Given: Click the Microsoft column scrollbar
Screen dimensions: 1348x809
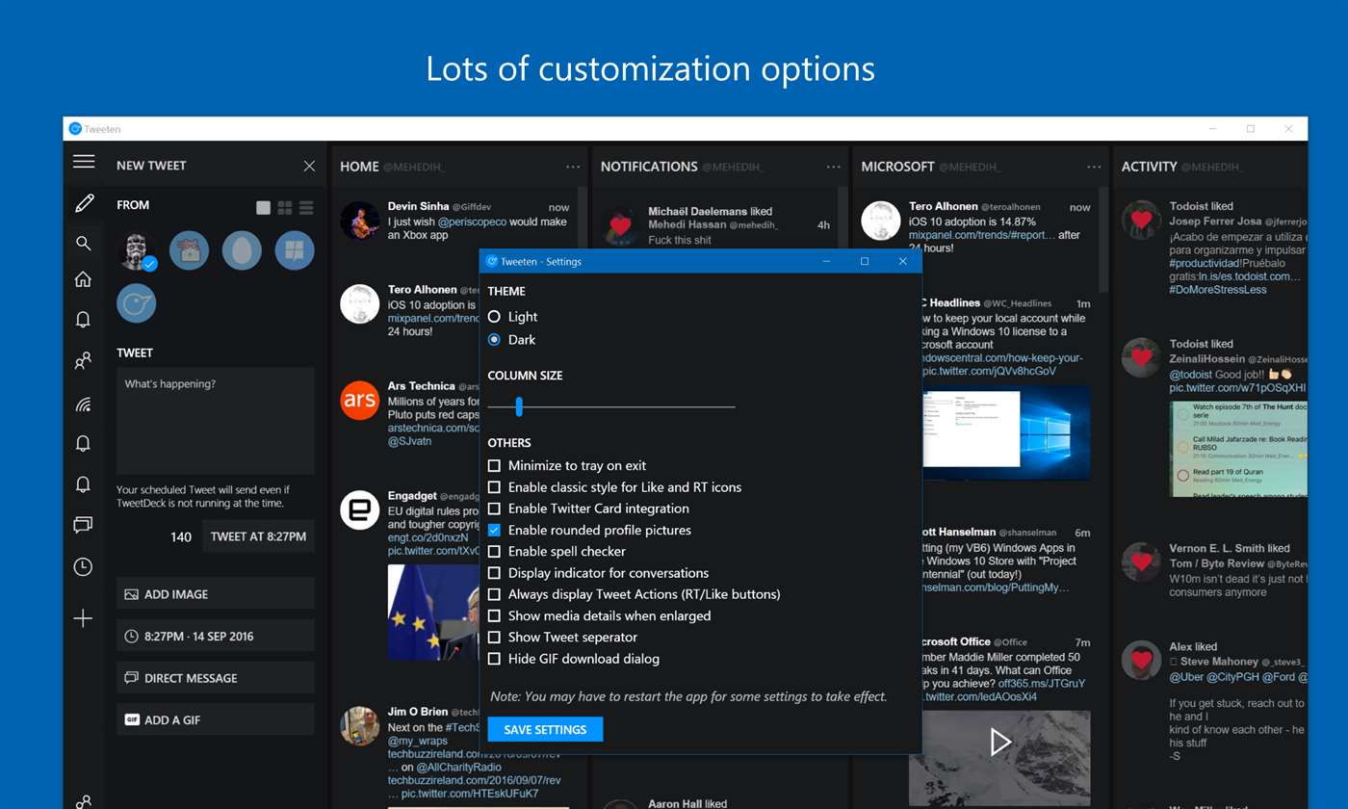Looking at the screenshot, I should pyautogui.click(x=1102, y=241).
